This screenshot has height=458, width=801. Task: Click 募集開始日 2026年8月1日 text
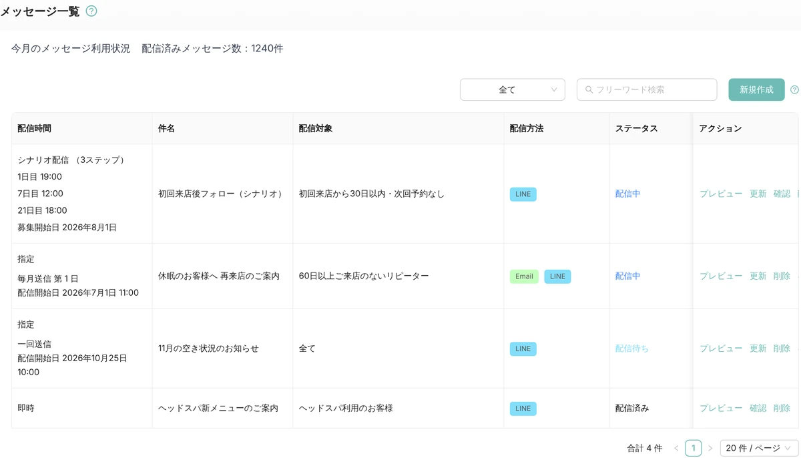tap(67, 228)
